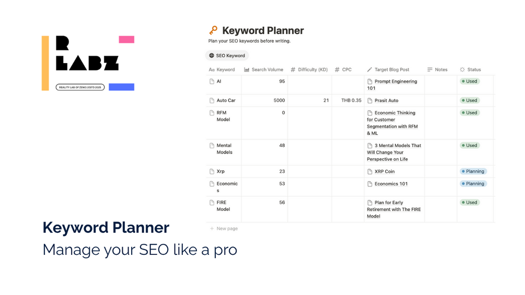Click the page icon beside Auto Car

point(212,100)
